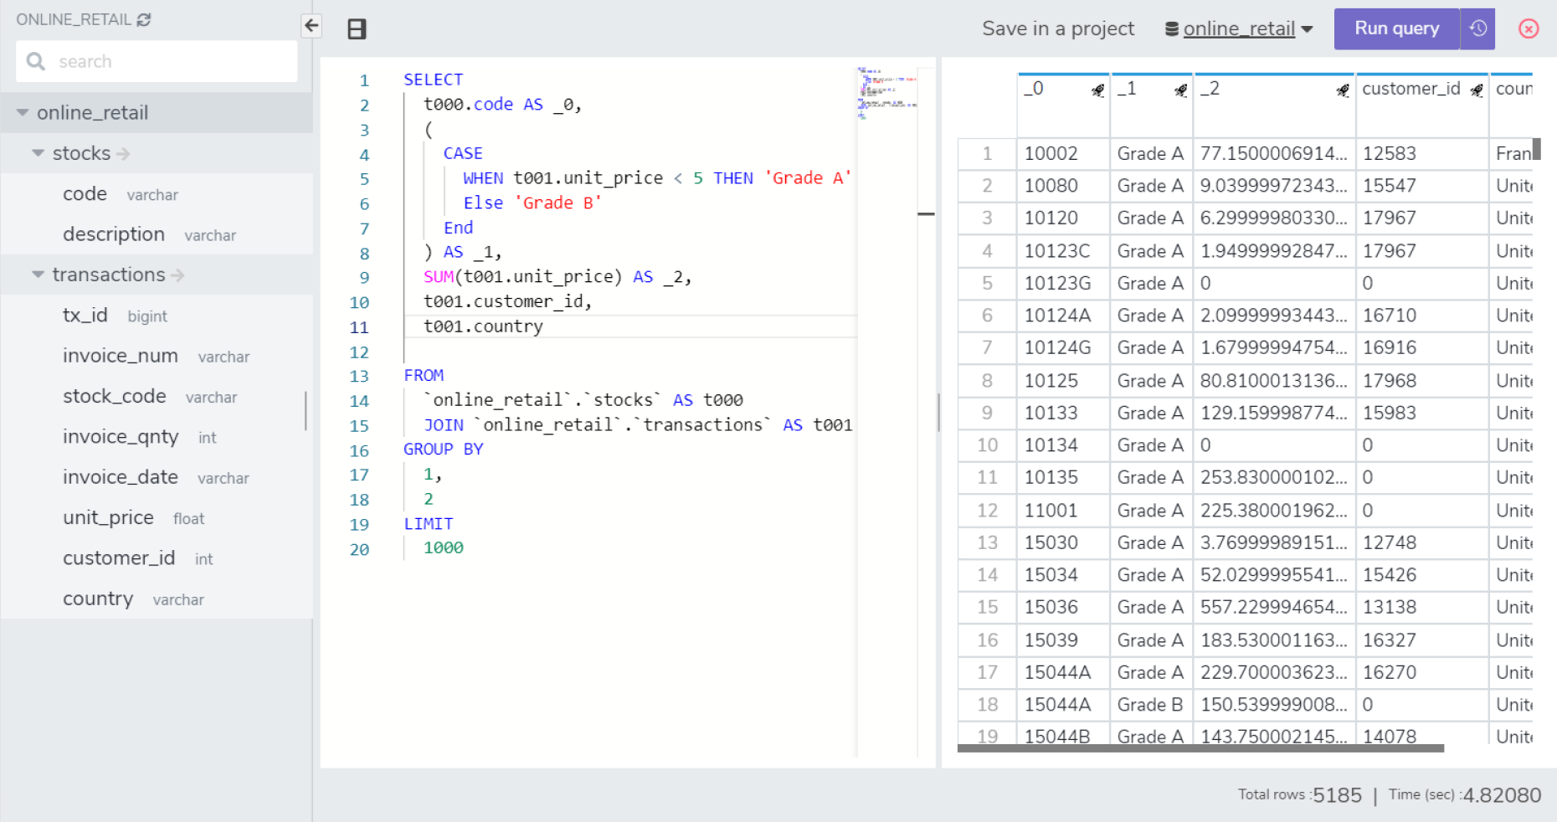1557x822 pixels.
Task: Click the ONLINE_RETAIL sidebar title
Action: (74, 19)
